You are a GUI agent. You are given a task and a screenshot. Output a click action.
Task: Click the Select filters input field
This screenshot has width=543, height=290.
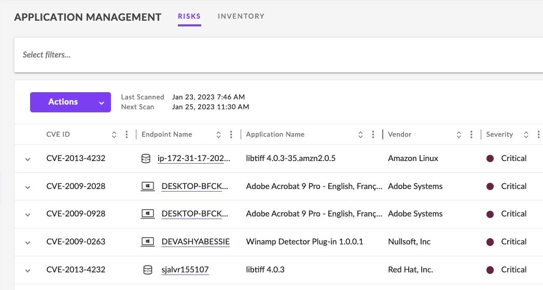[259, 55]
